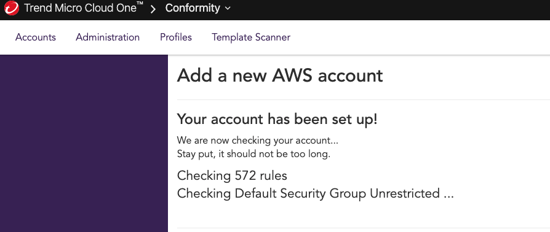Click the red Trend Micro logo icon
Viewport: 550px width, 232px height.
[x=12, y=8]
